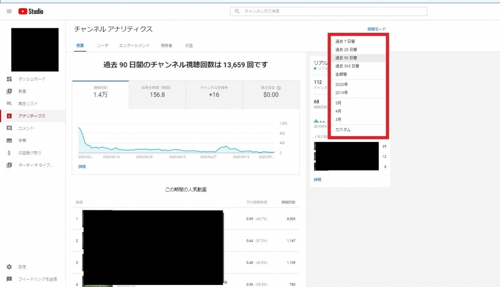Open Settings (設定) gear in sidebar
Viewport: 500px width, 287px height.
click(9, 267)
